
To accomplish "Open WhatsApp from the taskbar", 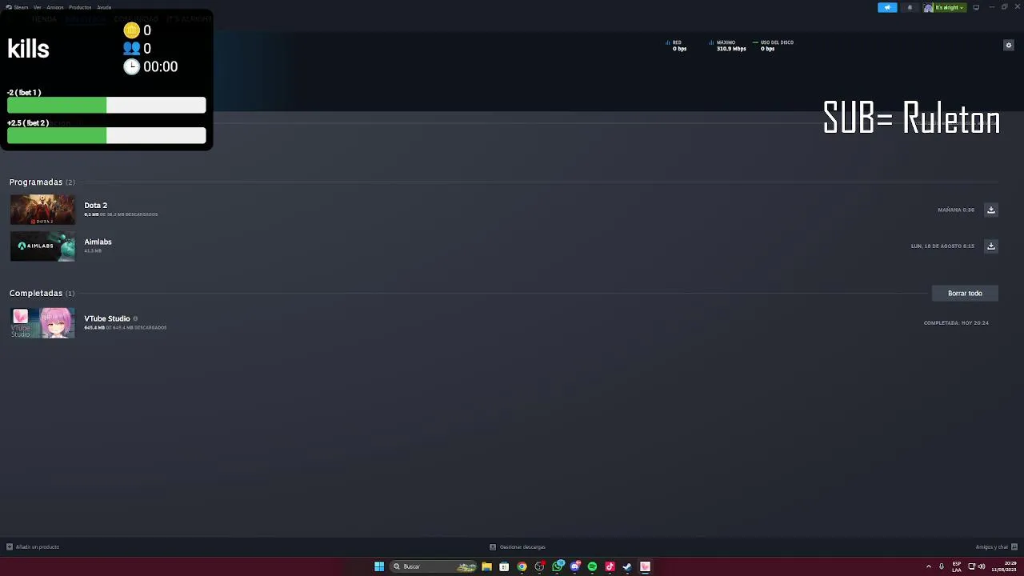I will (x=557, y=566).
